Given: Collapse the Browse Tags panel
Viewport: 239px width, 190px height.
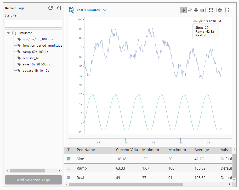Looking at the screenshot, I should tap(59, 8).
